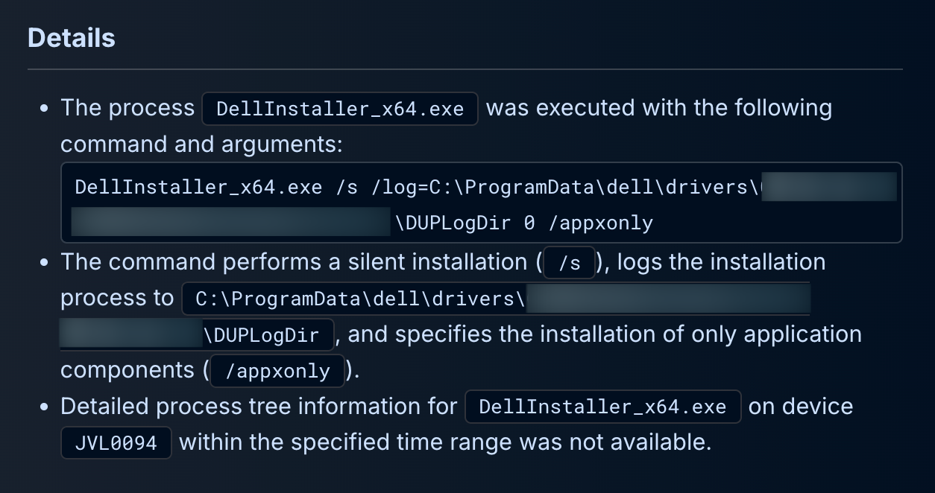Click the text 'command and arguments:'
This screenshot has width=935, height=493.
[201, 144]
